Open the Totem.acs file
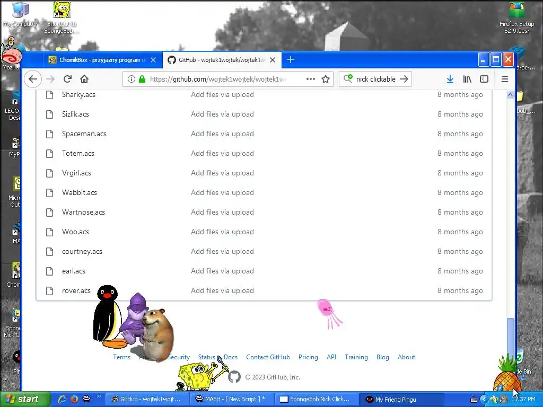This screenshot has height=407, width=543. tap(78, 153)
